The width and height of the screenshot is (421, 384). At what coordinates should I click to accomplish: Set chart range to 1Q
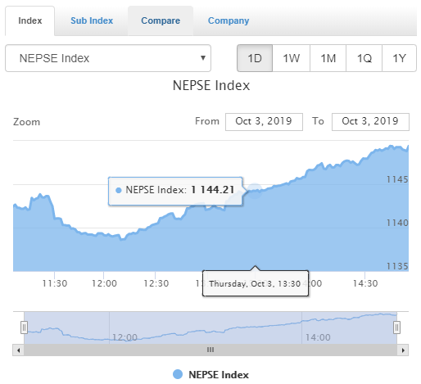364,58
